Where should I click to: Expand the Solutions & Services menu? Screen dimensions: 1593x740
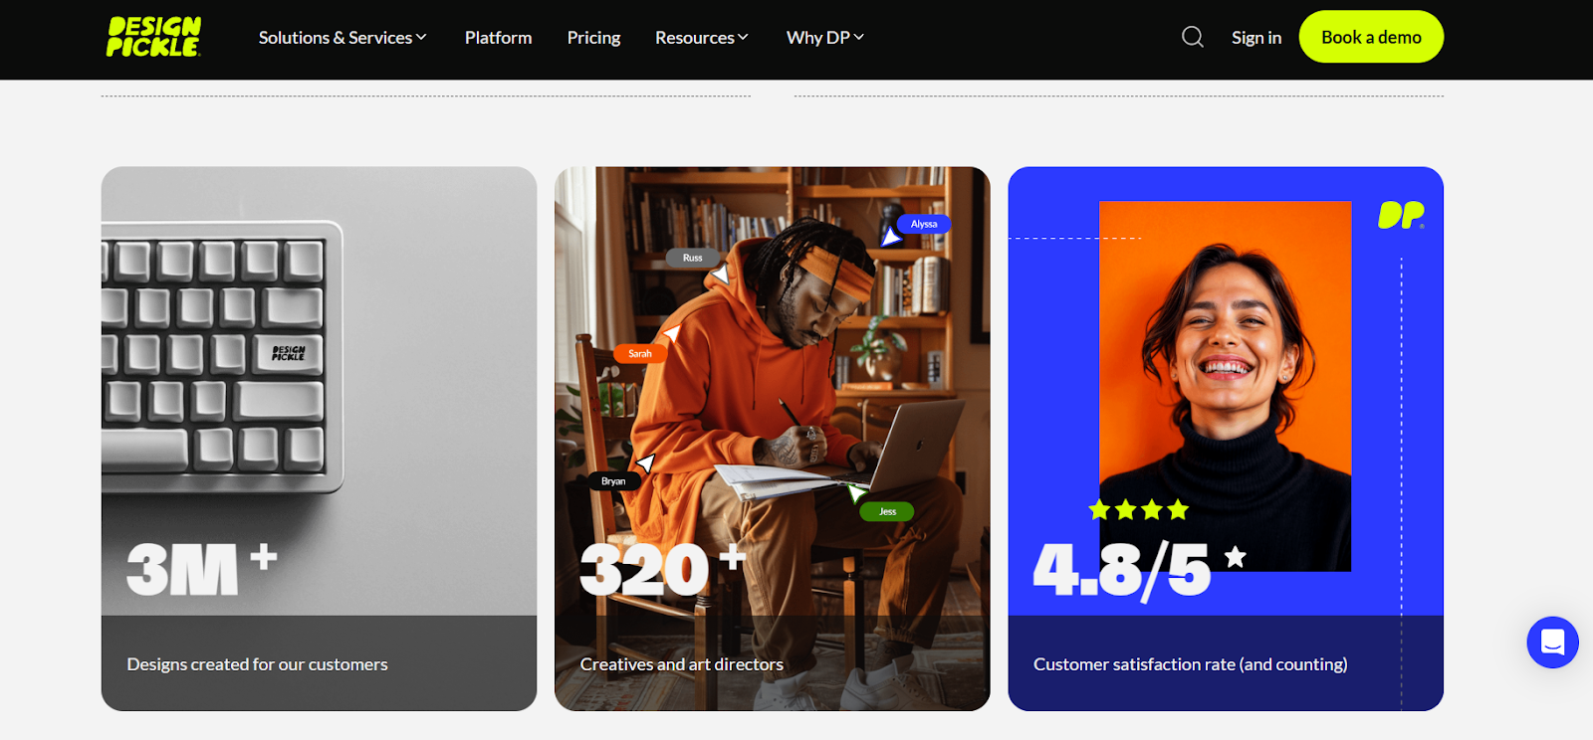click(x=342, y=37)
